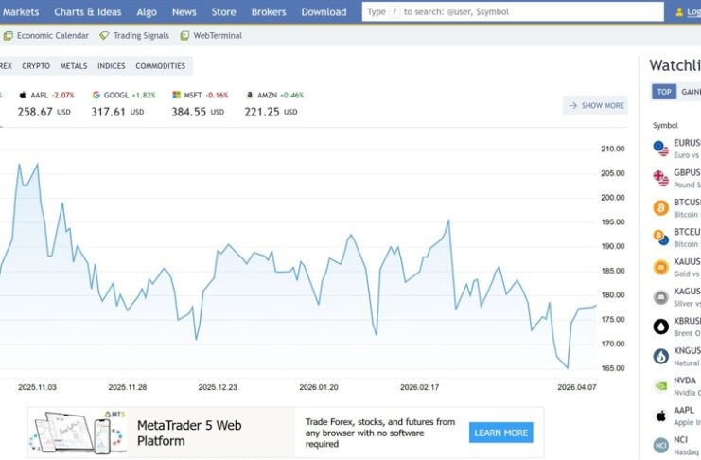The height and width of the screenshot is (460, 701).
Task: Open Charts & Ideas menu
Action: 88,12
